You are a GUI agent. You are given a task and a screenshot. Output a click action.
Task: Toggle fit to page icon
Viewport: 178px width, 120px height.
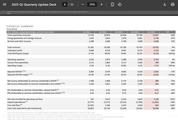(x=112, y=5)
